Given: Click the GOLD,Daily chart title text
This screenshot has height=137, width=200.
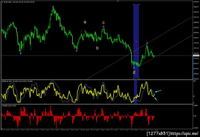Looking at the screenshot, I should click(8, 2).
